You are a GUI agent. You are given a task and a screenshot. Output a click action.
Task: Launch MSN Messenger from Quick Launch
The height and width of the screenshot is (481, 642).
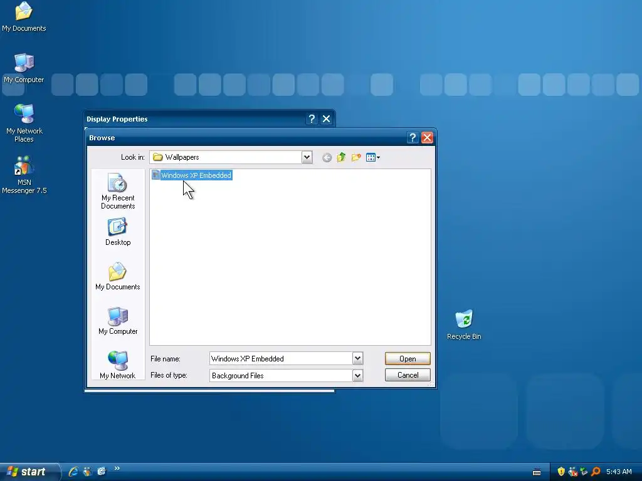tap(87, 472)
